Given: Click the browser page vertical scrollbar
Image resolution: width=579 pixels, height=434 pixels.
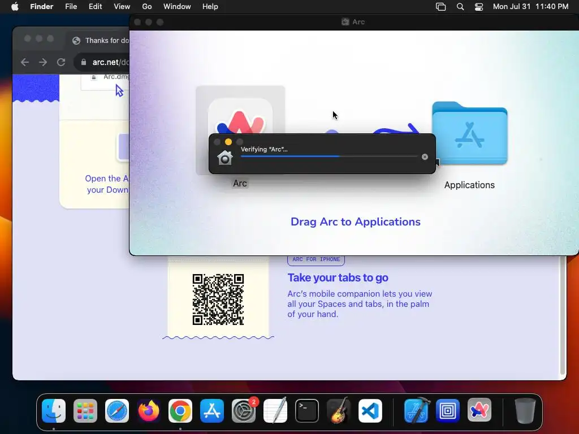Looking at the screenshot, I should (563, 315).
